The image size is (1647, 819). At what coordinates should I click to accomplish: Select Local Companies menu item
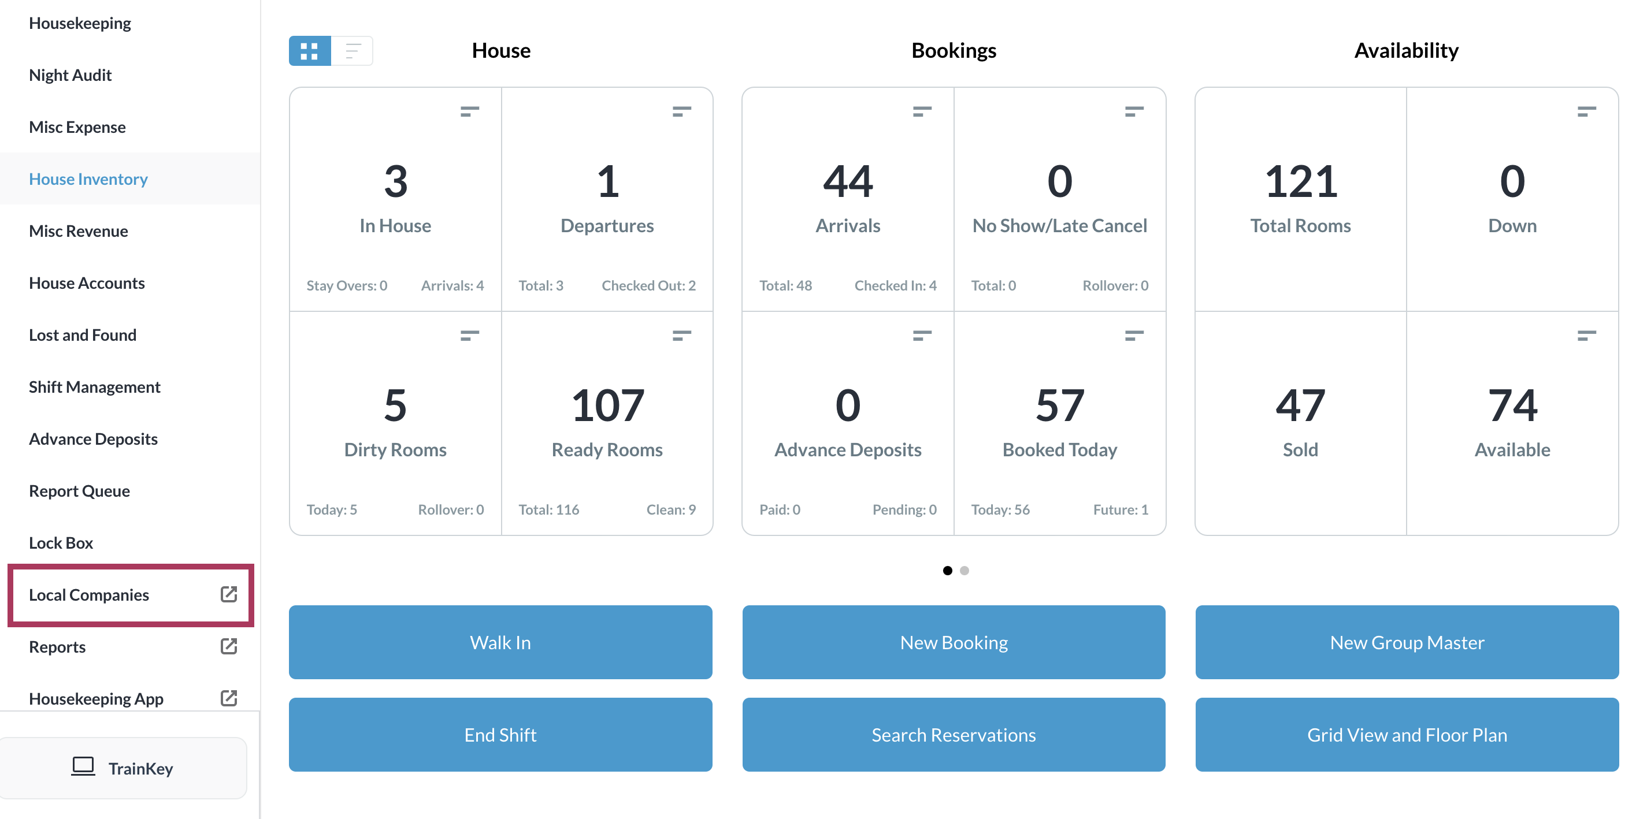click(89, 595)
